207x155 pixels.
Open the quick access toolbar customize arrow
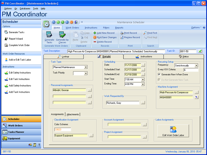(82, 22)
